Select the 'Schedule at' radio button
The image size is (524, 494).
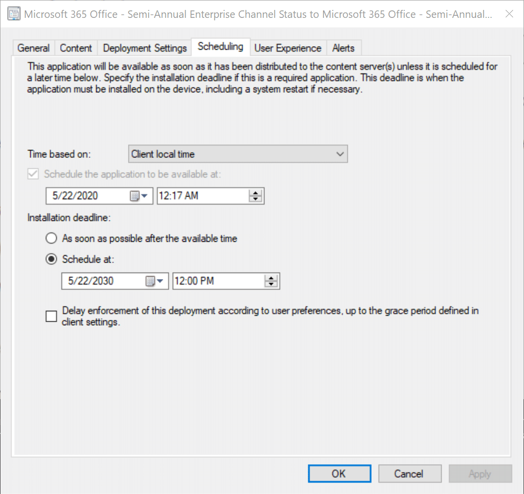click(51, 259)
